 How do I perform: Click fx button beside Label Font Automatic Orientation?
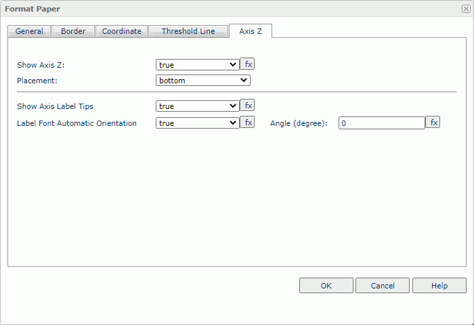(x=248, y=123)
